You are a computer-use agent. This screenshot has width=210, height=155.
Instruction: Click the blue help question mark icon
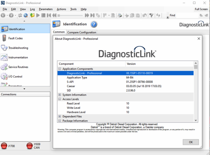[94, 24]
